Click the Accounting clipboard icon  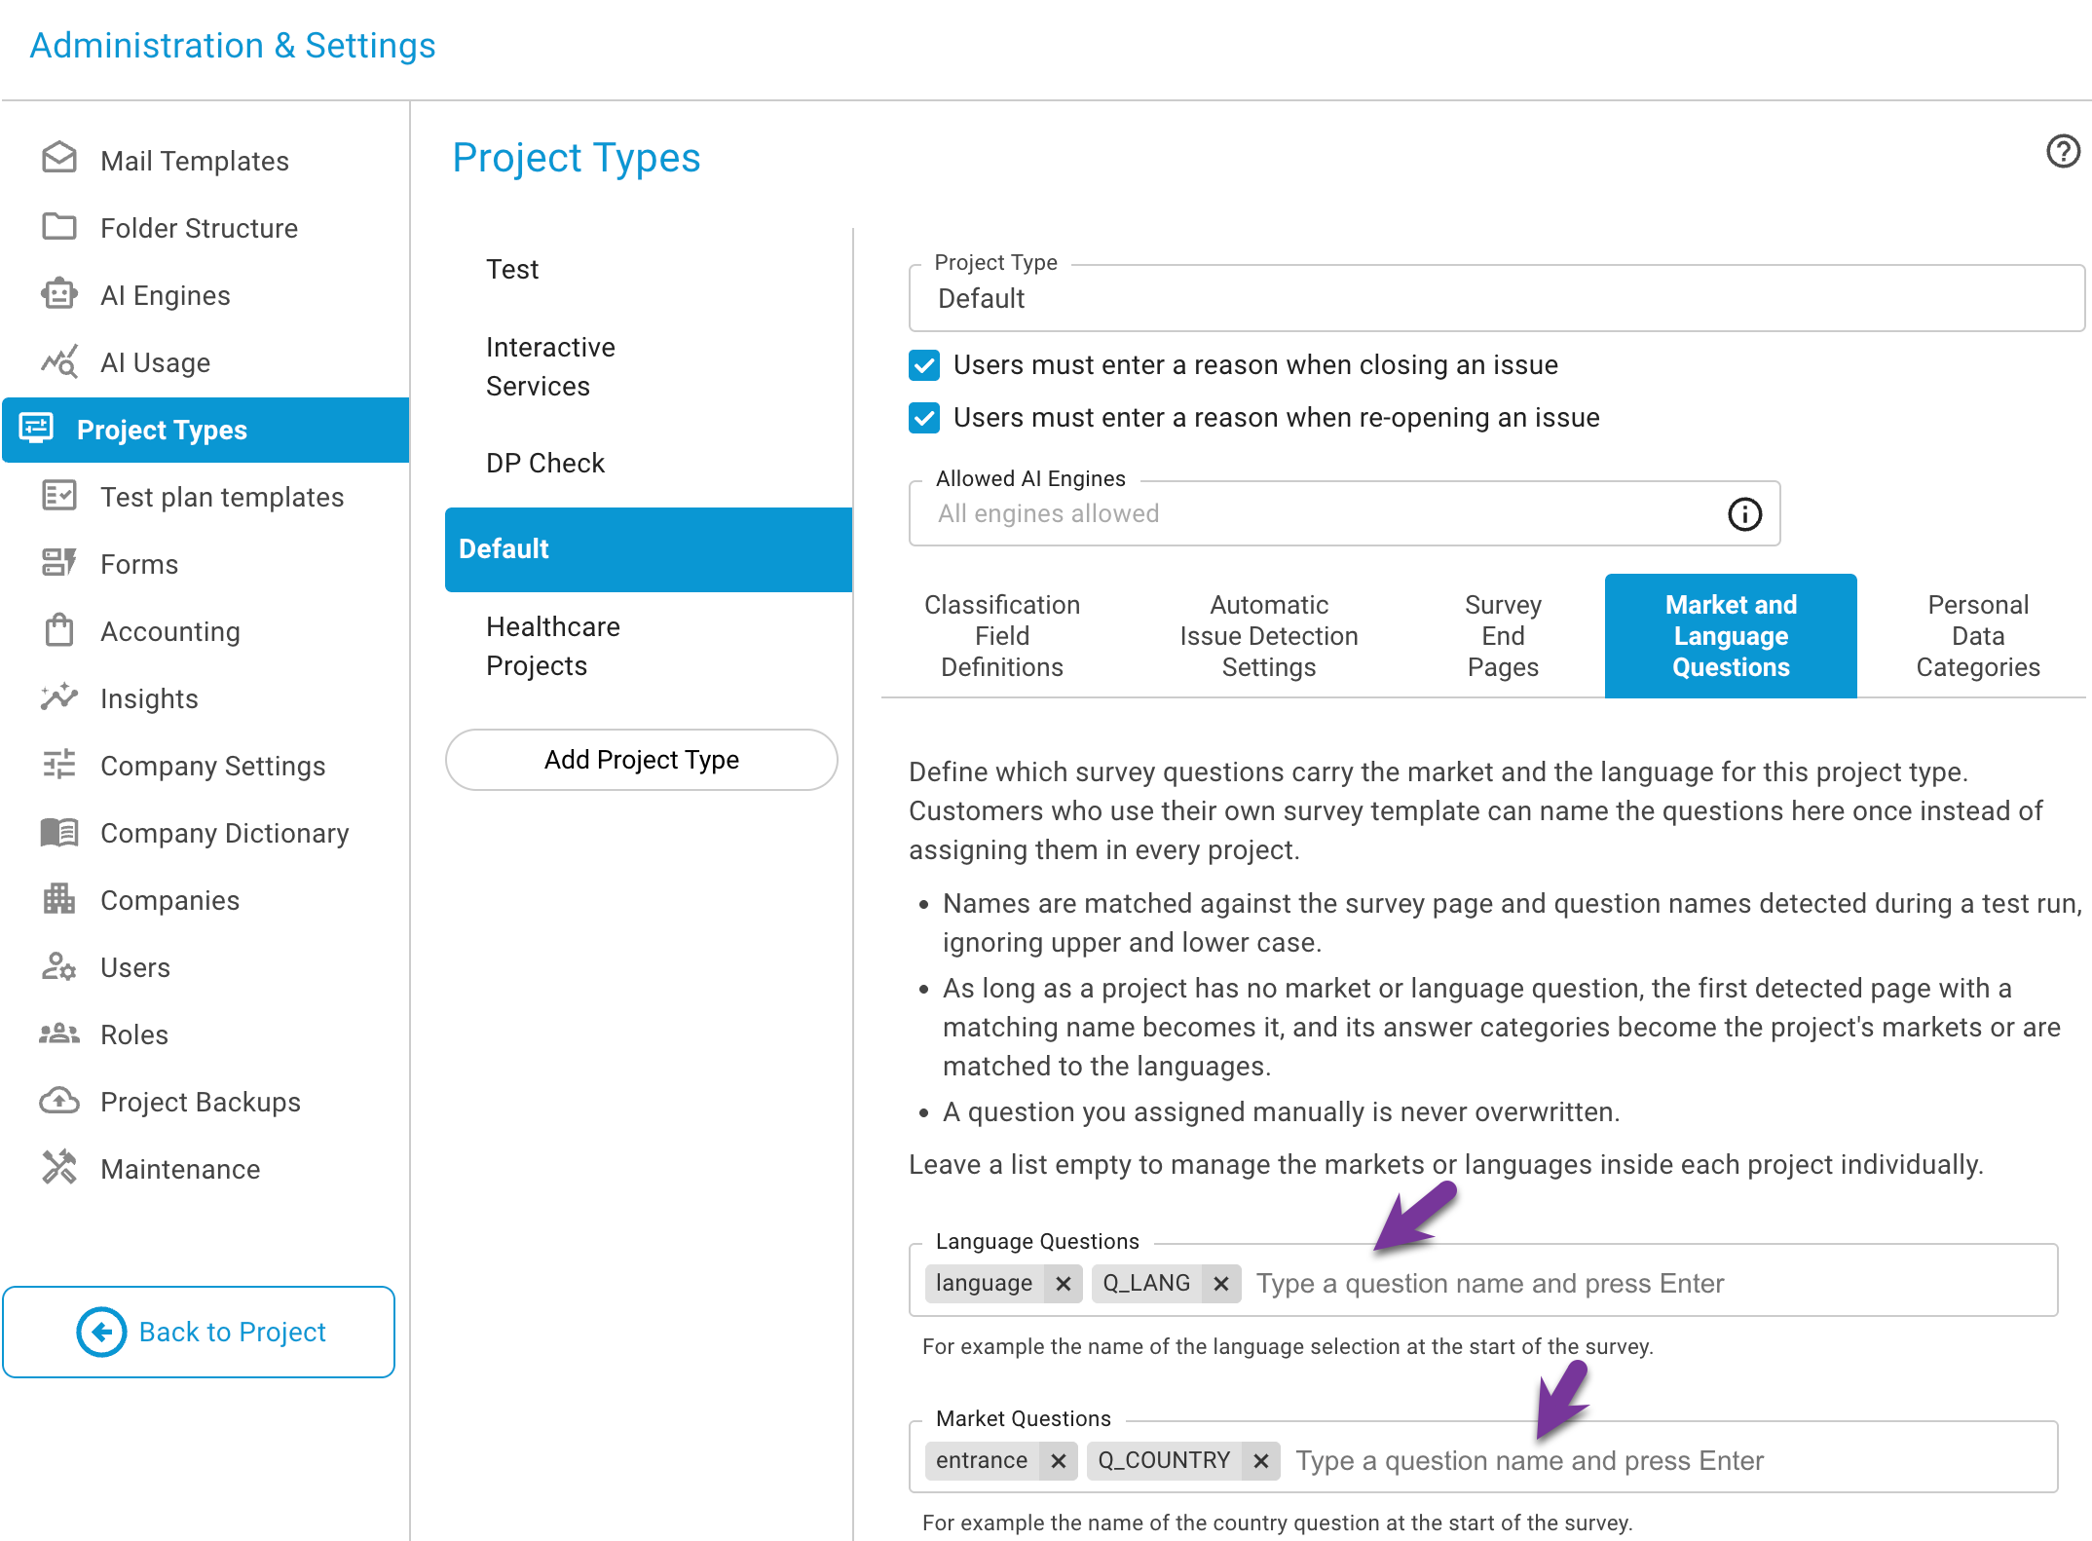[x=59, y=630]
